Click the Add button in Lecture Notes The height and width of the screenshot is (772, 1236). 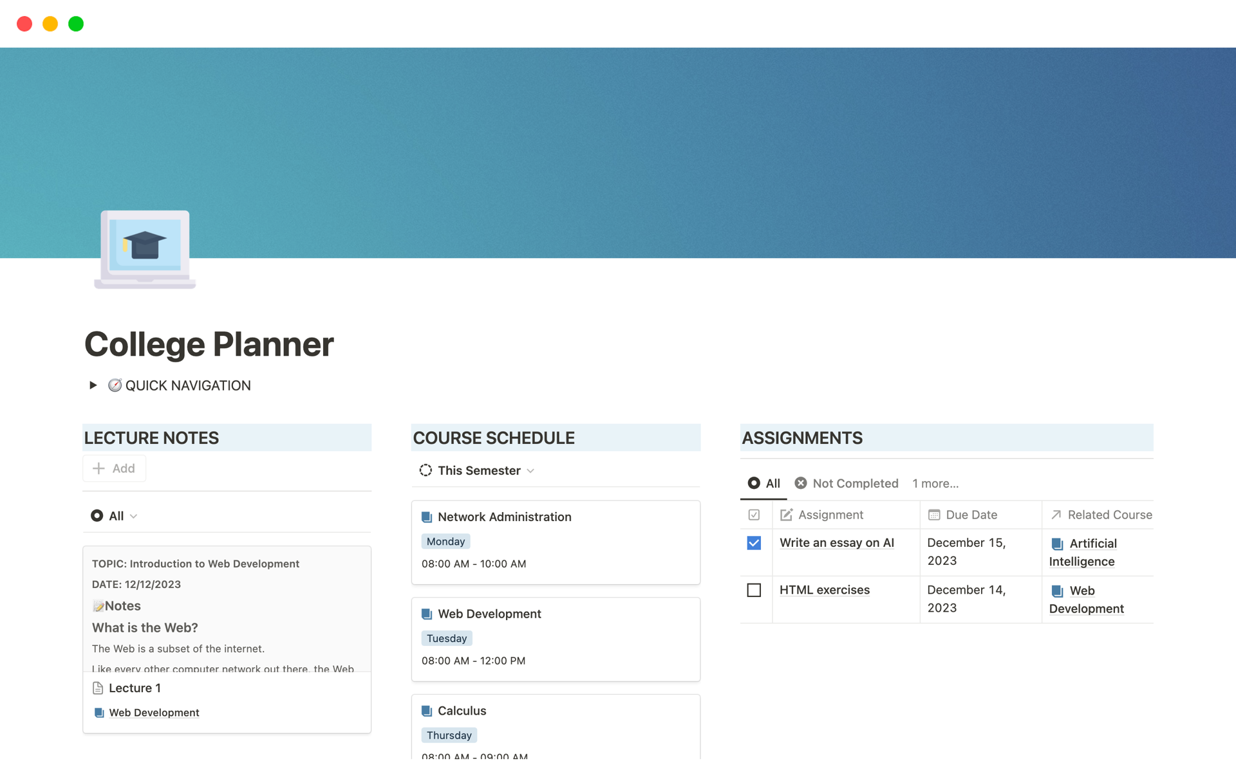point(115,468)
